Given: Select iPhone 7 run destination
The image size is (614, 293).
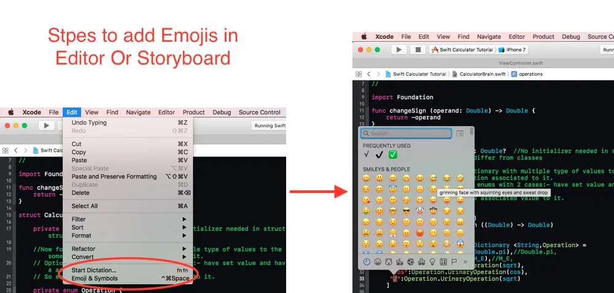Looking at the screenshot, I should point(513,50).
